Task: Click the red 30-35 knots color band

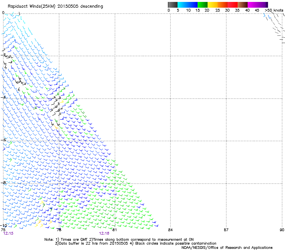Action: point(233,5)
